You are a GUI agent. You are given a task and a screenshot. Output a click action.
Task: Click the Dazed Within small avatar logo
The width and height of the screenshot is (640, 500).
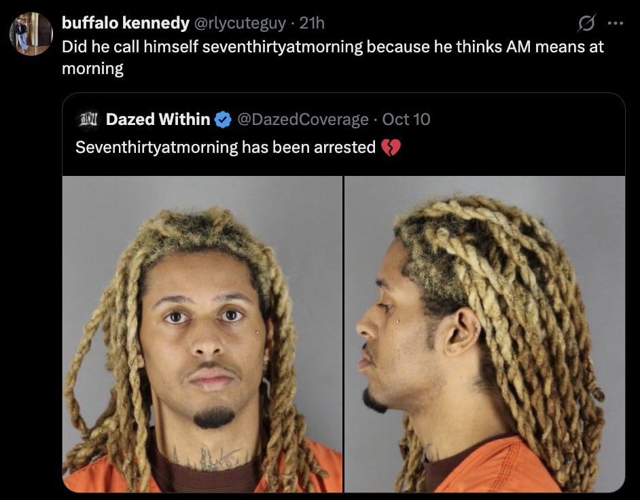87,120
